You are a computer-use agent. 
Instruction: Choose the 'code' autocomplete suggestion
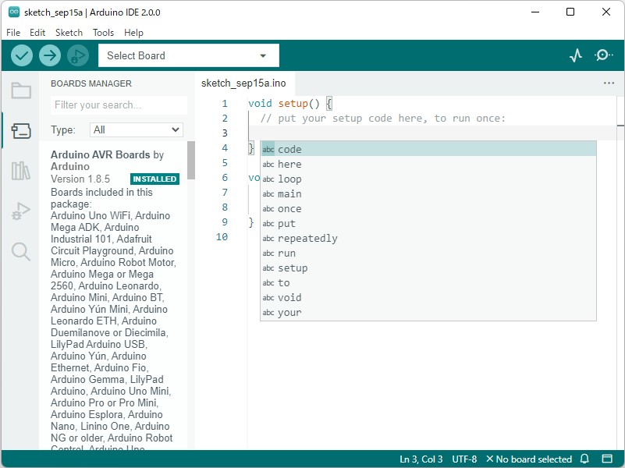coord(428,149)
